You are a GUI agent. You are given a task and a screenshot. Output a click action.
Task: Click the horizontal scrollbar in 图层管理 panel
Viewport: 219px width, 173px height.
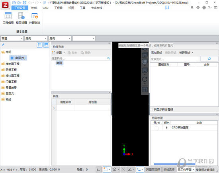pos(174,164)
